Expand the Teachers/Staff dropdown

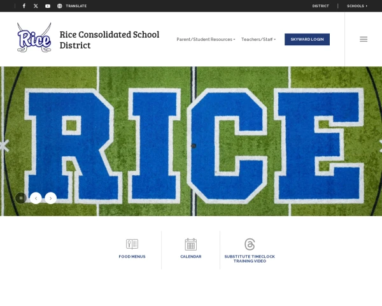(x=258, y=40)
